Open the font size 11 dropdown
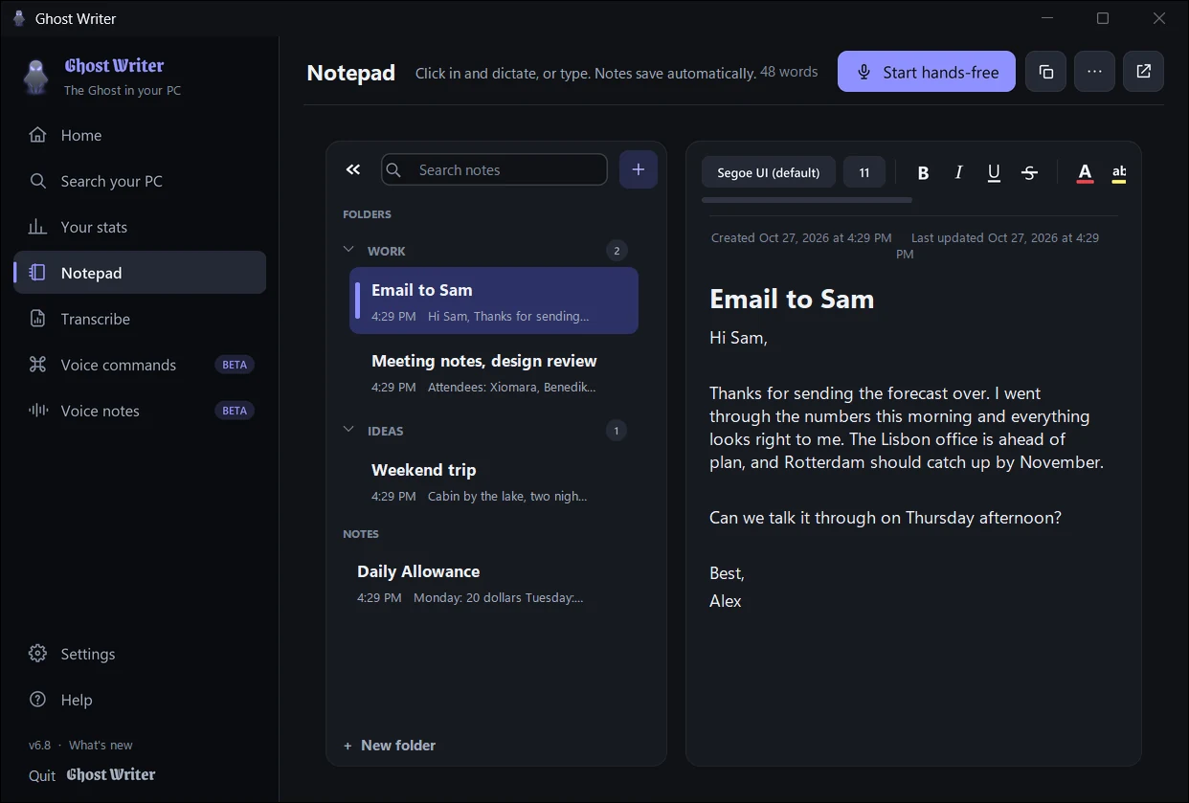The height and width of the screenshot is (803, 1189). tap(864, 172)
